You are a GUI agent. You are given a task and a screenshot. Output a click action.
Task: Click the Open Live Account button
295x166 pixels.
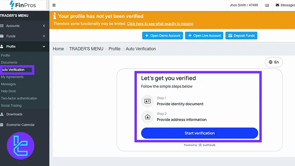[x=204, y=36]
